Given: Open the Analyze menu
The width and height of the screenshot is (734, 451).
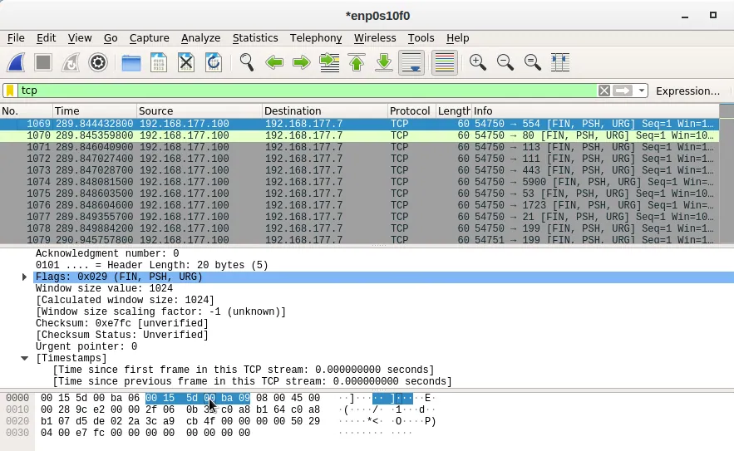Looking at the screenshot, I should pos(201,38).
